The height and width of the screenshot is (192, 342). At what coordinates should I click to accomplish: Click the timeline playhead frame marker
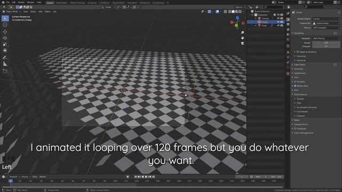pyautogui.click(x=11, y=181)
